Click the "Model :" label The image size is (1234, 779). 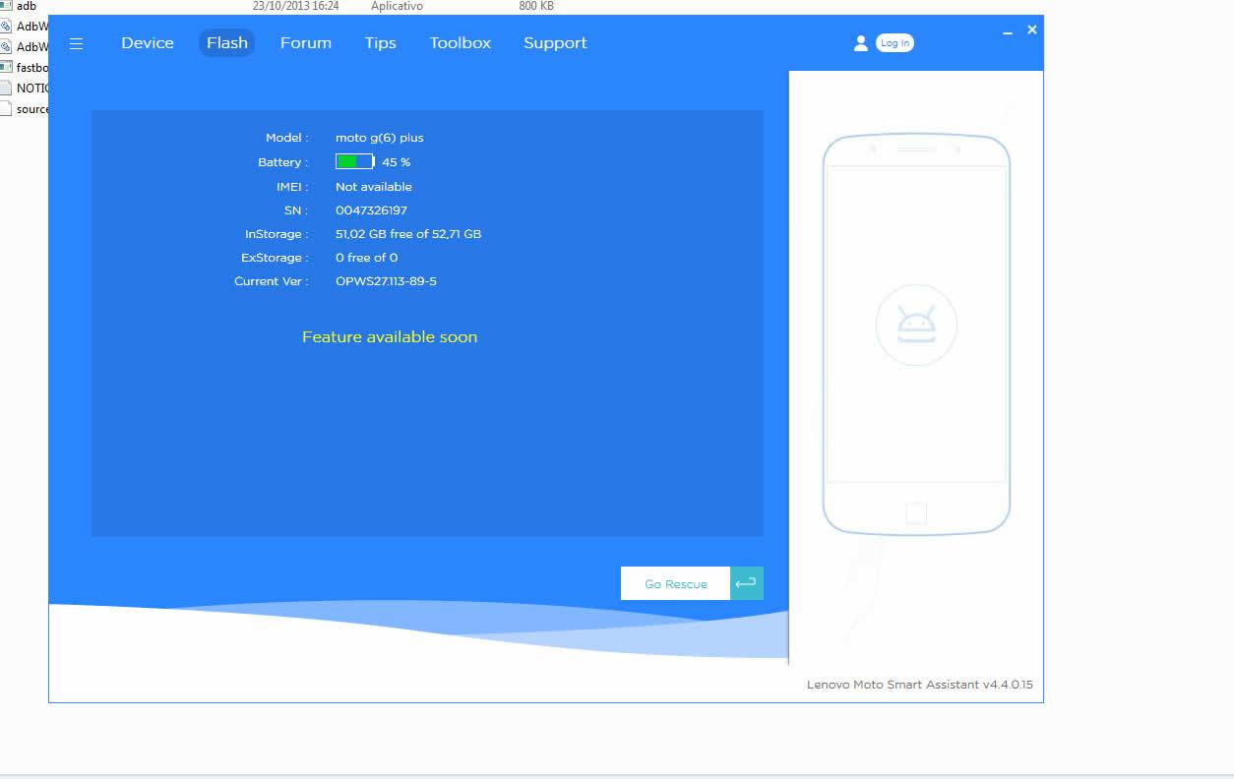[287, 138]
